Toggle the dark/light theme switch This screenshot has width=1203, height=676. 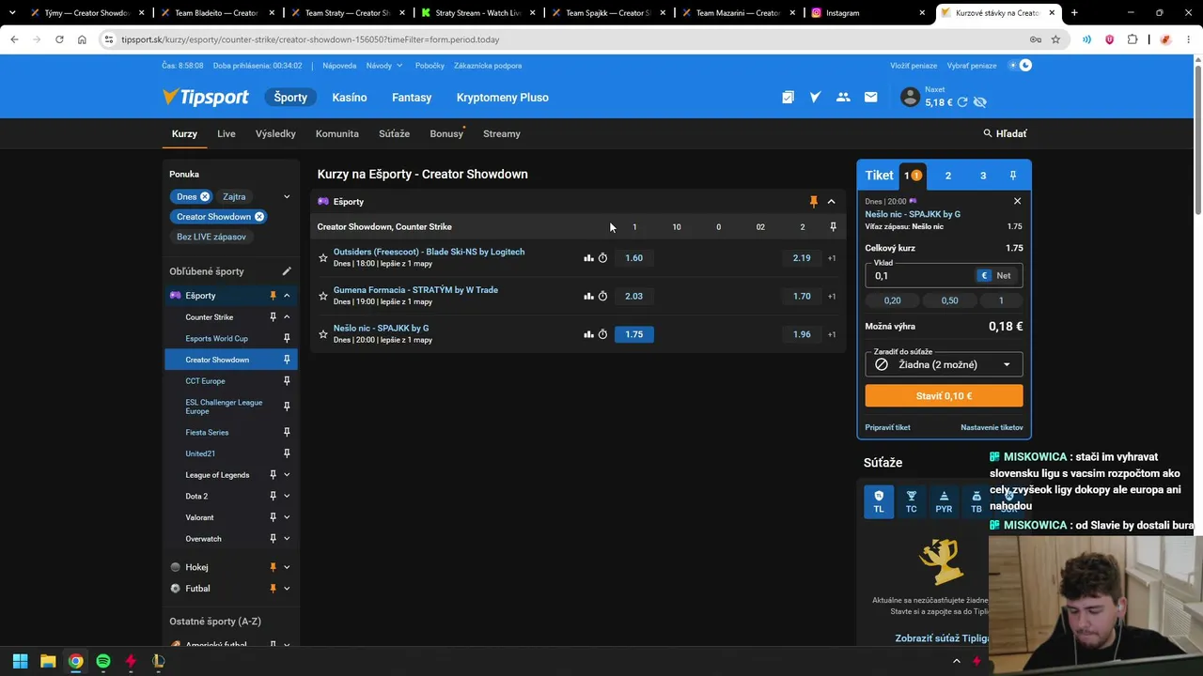1020,66
